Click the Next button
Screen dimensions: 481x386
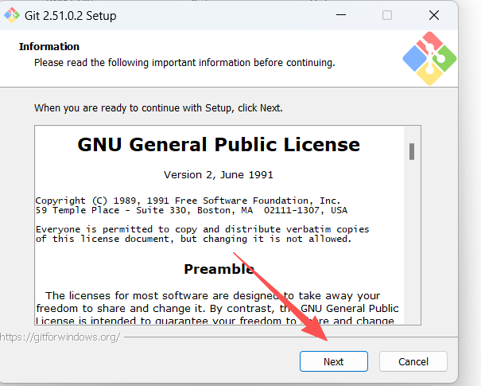(333, 361)
